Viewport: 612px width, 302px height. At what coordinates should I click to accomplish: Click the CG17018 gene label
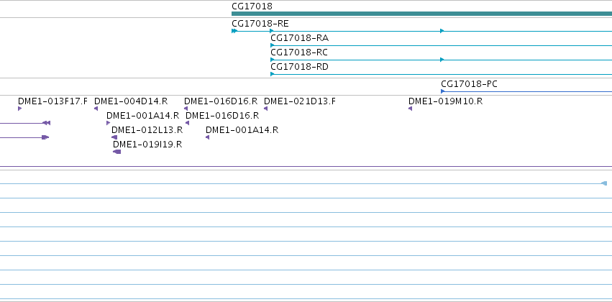252,6
